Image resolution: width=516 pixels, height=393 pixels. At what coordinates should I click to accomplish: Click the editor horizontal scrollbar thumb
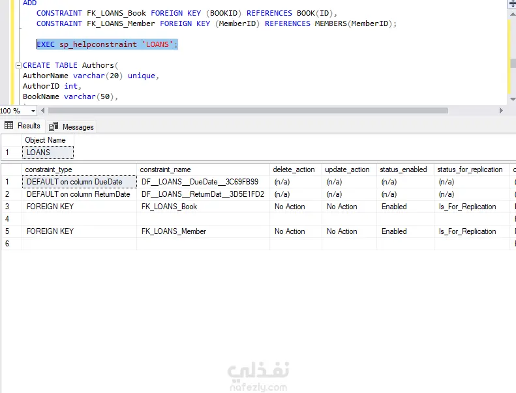pos(248,111)
